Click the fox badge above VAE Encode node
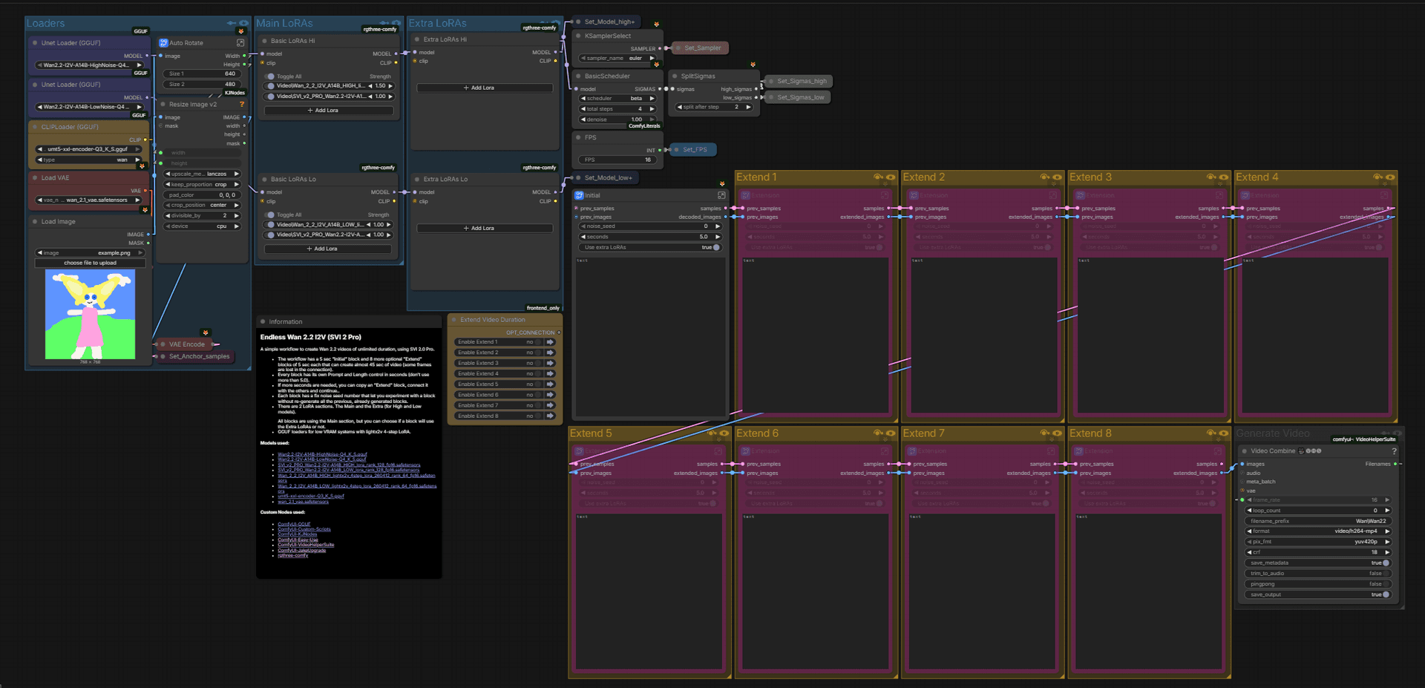Viewport: 1425px width, 688px height. (x=206, y=332)
